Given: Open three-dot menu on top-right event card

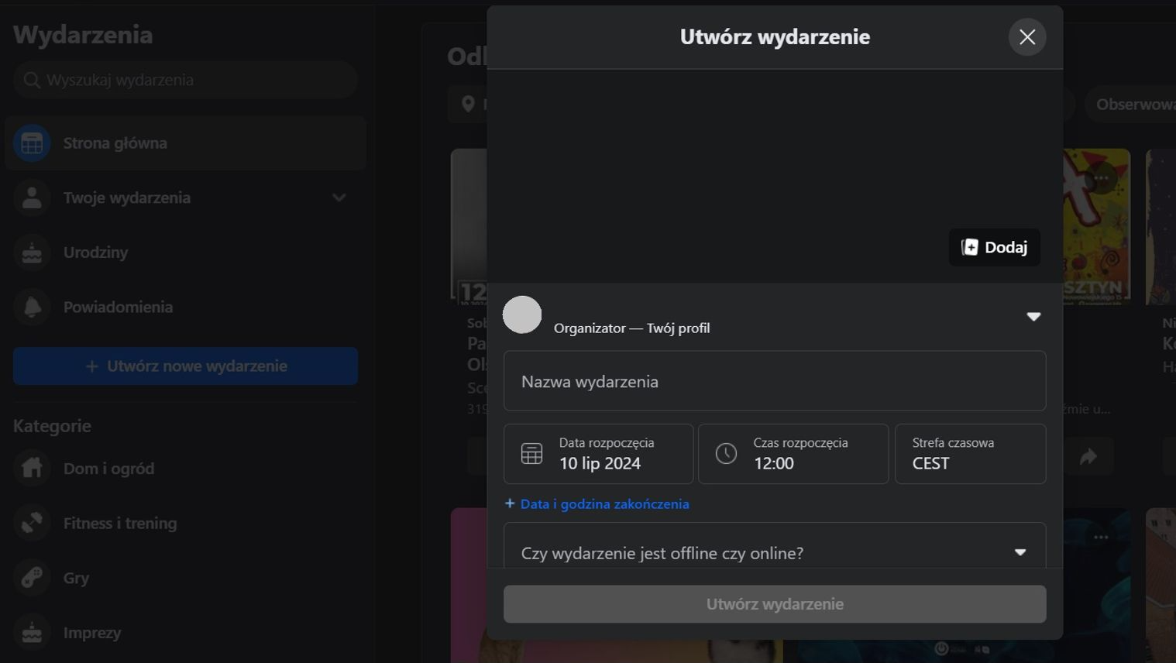Looking at the screenshot, I should coord(1101,178).
